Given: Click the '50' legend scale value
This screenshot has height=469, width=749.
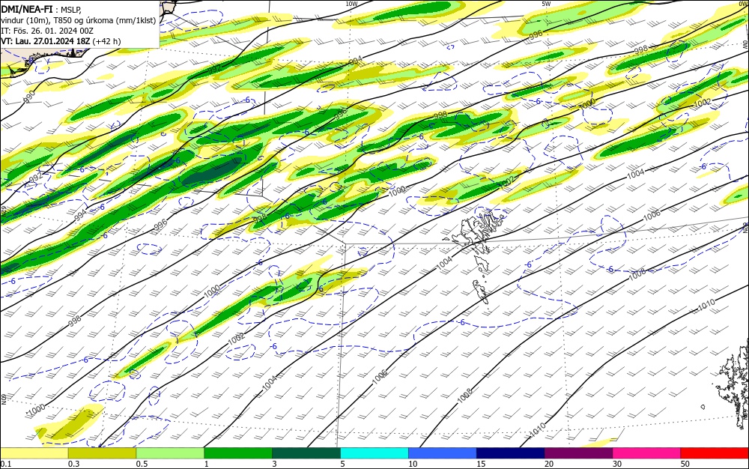Looking at the screenshot, I should tap(685, 464).
